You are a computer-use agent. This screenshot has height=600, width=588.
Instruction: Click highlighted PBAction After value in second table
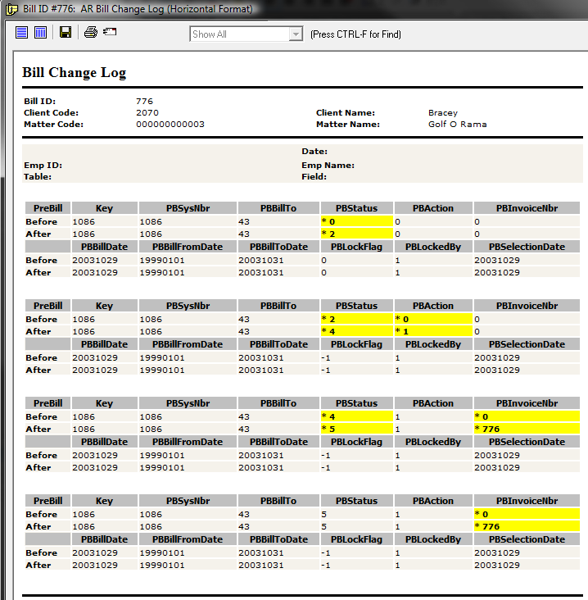tap(432, 331)
